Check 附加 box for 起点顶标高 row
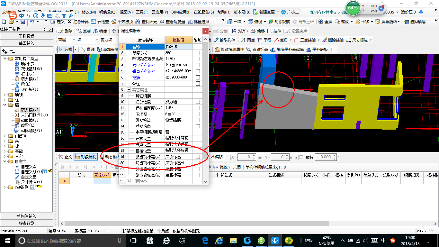439x247 pixels. click(x=198, y=157)
